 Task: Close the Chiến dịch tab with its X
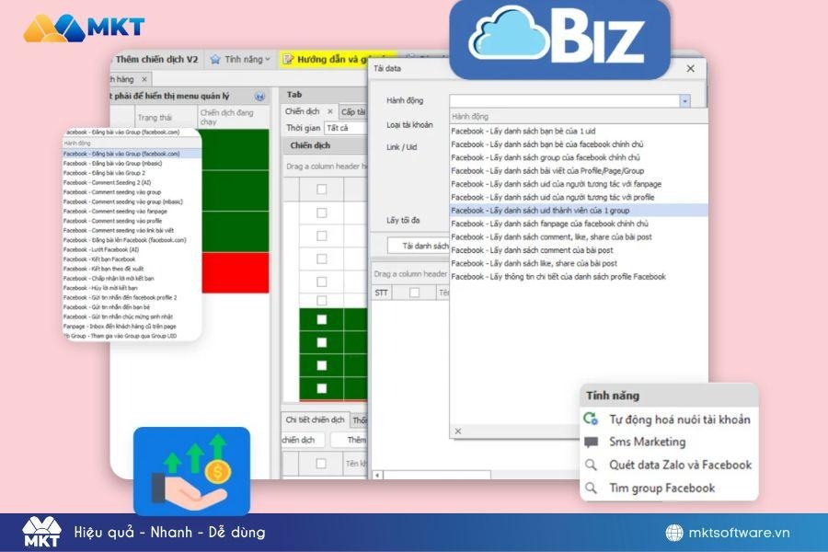[x=330, y=111]
